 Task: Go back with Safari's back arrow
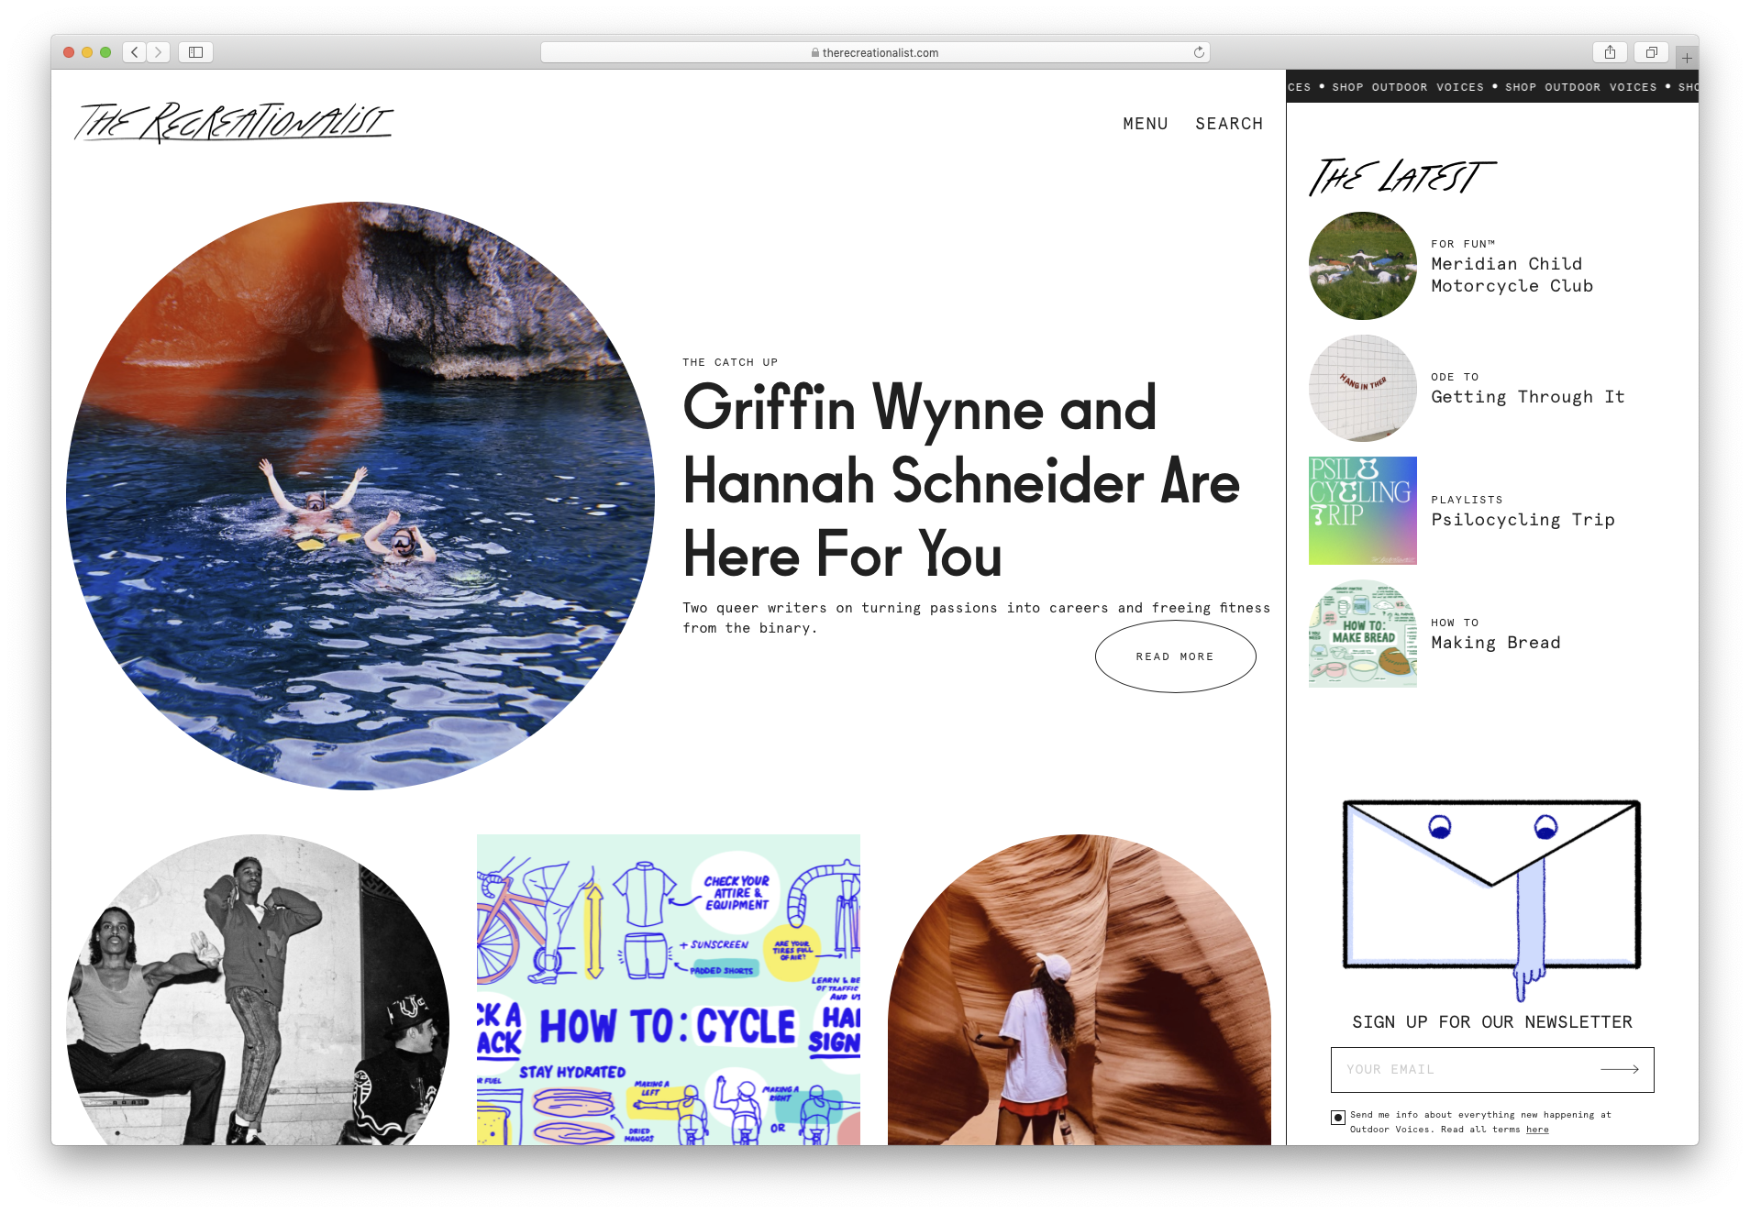click(x=134, y=52)
